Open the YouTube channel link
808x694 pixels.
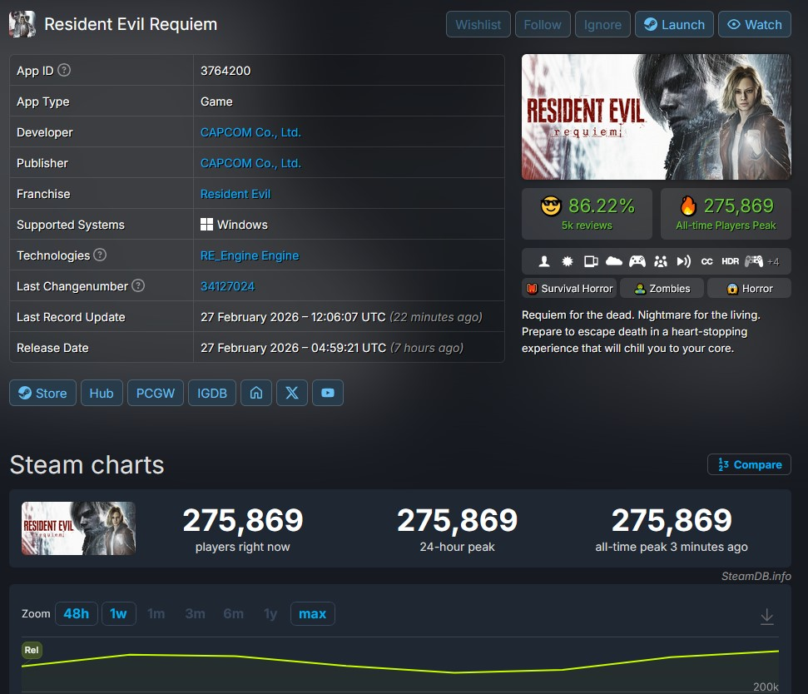coord(328,393)
